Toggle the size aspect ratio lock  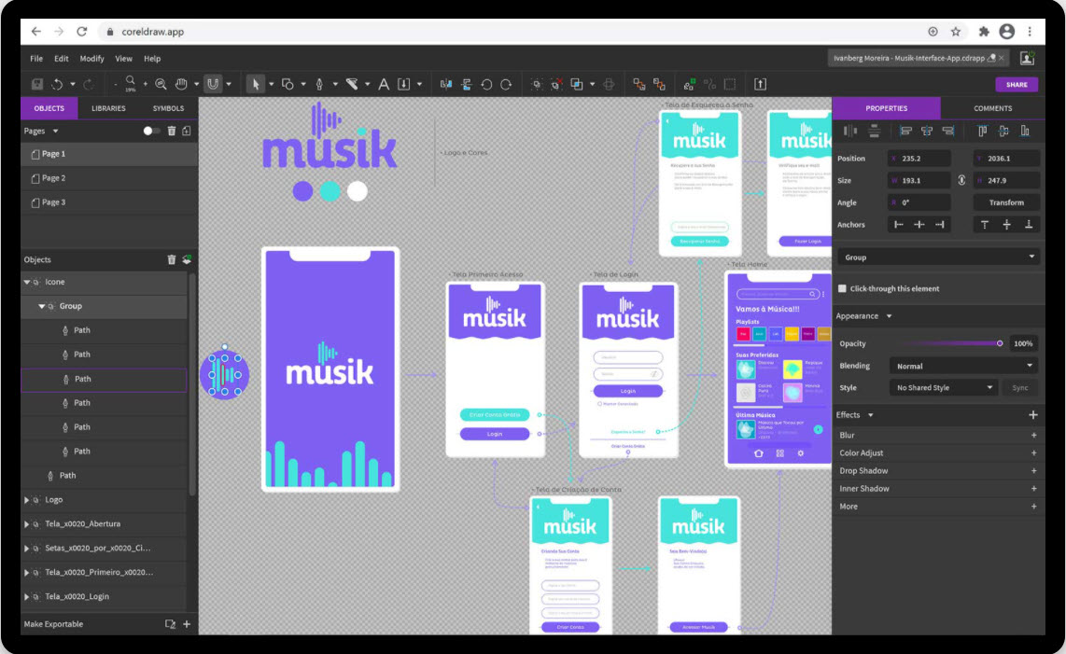(x=961, y=180)
